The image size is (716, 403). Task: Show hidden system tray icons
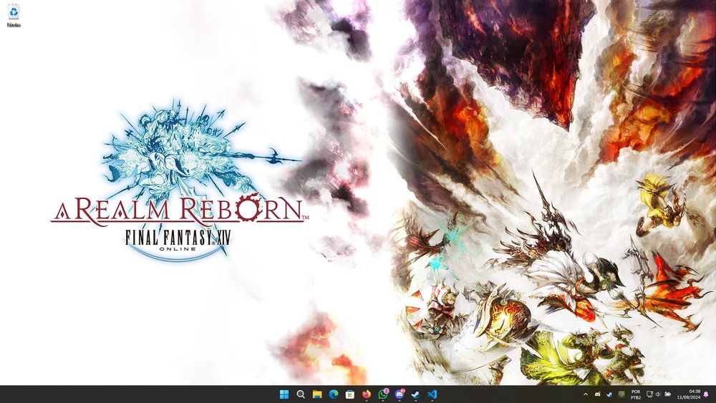click(x=586, y=394)
